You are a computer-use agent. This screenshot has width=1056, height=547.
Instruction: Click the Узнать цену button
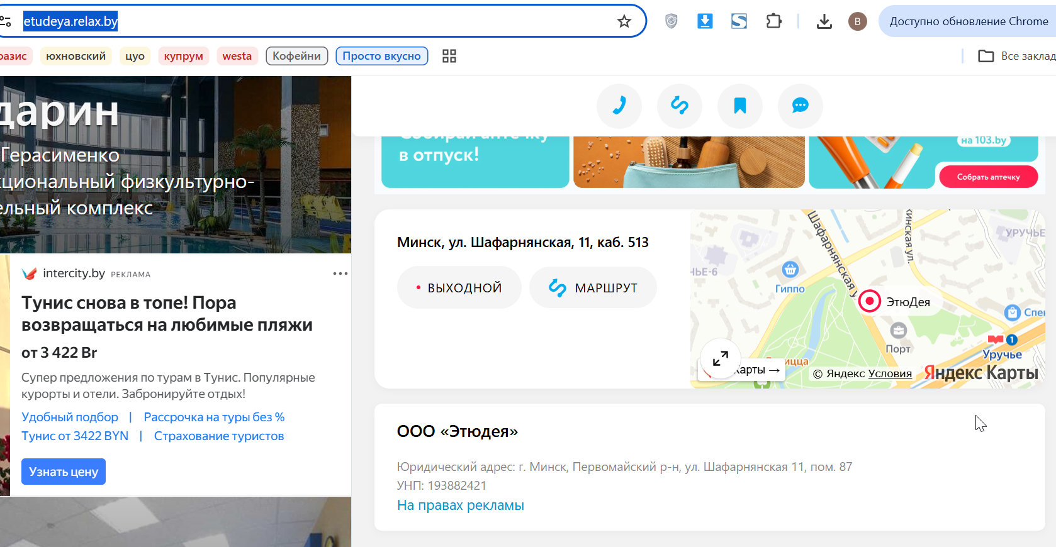[x=64, y=472]
